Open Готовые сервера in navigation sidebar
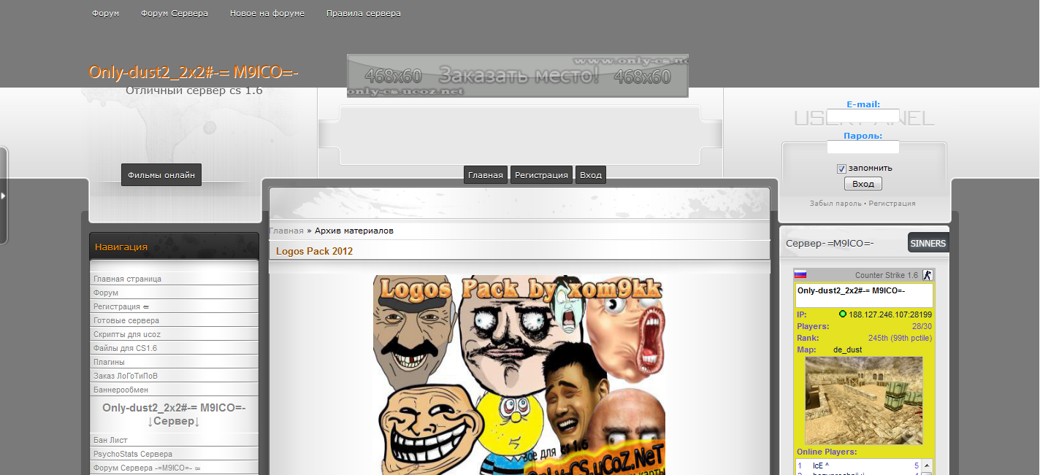This screenshot has height=475, width=1040. tap(126, 320)
